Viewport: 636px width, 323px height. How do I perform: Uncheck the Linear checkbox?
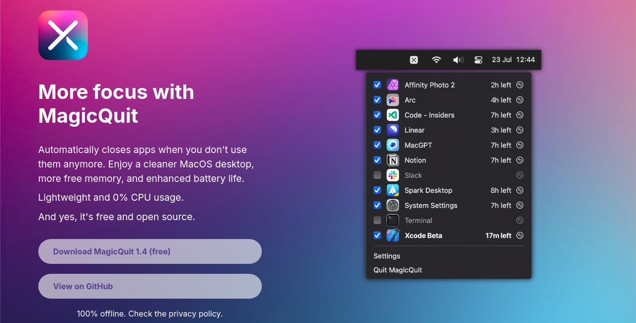377,130
